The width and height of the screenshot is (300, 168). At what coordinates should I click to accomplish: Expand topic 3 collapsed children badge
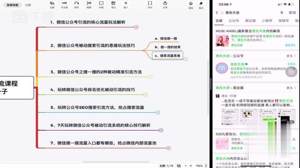[151, 77]
